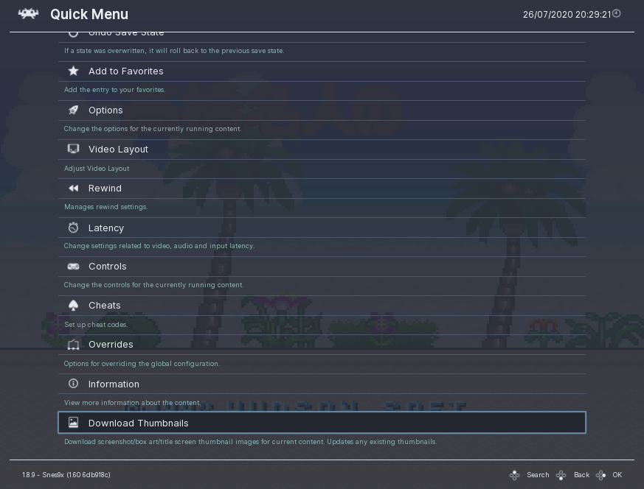Click the stopwatch icon beside Latency

point(73,228)
